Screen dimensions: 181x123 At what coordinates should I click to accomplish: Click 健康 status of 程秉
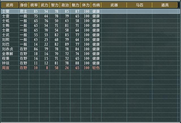tap(96, 58)
